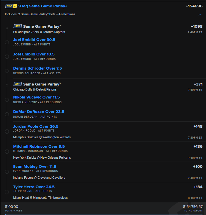Click DENNIS SCHRODER - ALT ASSISTS label
This screenshot has height=215, width=206.
[x=37, y=73]
